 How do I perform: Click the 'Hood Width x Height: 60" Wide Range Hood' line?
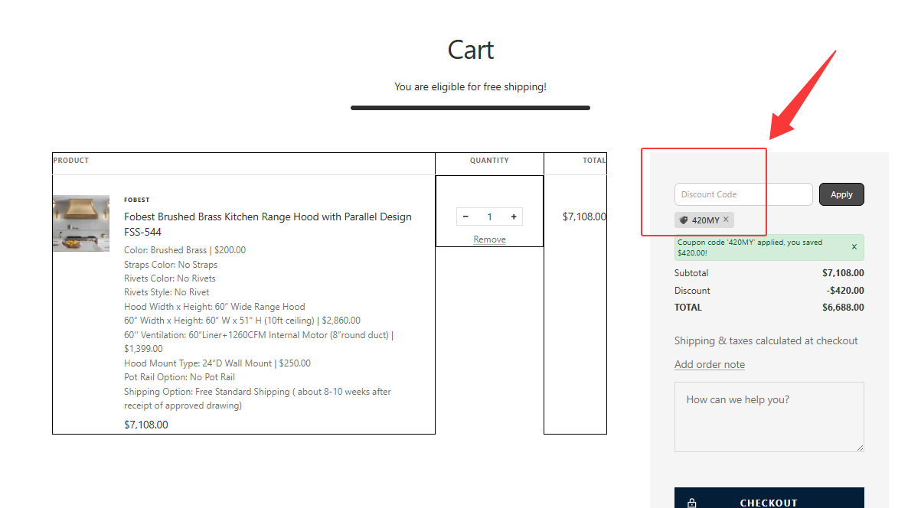pyautogui.click(x=214, y=307)
